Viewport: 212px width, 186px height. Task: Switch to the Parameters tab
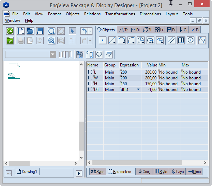(120, 172)
